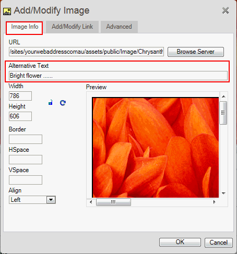Click preview scroll down arrow
237x254 pixels.
point(223,193)
